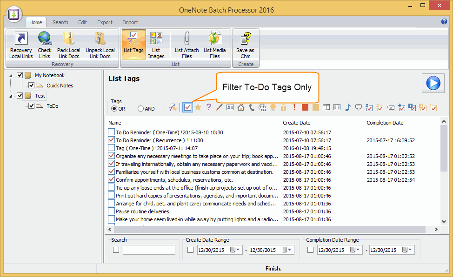Filter by the envelope email tag
The width and height of the screenshot is (453, 277).
(x=391, y=108)
